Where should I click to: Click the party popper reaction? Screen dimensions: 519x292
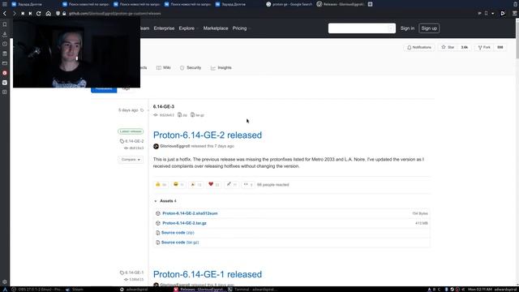tap(196, 184)
